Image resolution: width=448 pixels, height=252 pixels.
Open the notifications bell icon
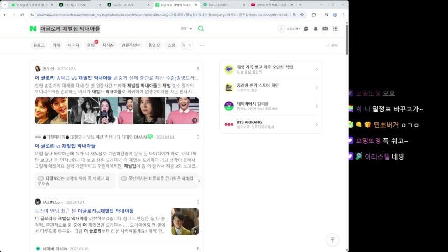click(316, 29)
